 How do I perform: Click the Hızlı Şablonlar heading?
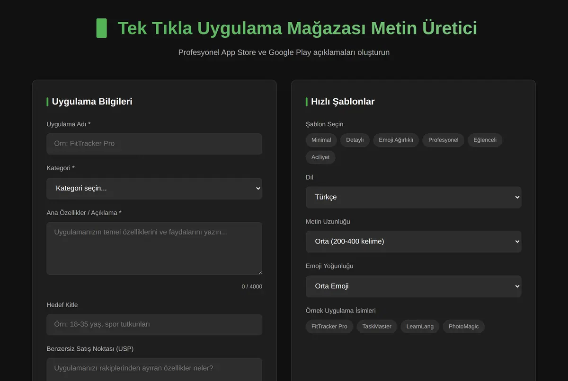[x=343, y=102]
